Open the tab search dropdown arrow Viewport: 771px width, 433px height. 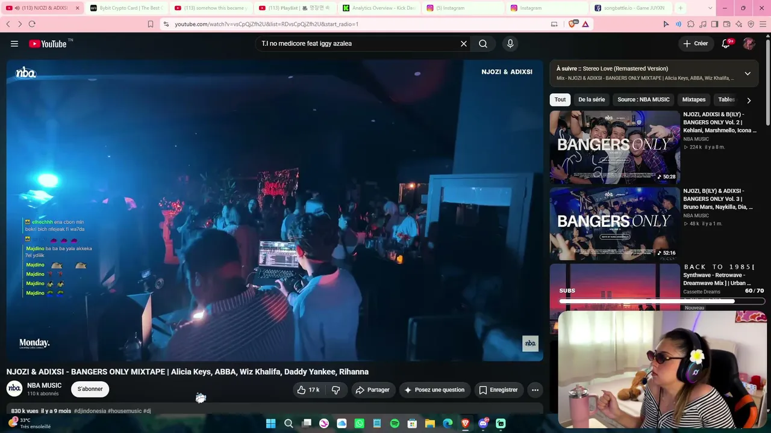(710, 8)
